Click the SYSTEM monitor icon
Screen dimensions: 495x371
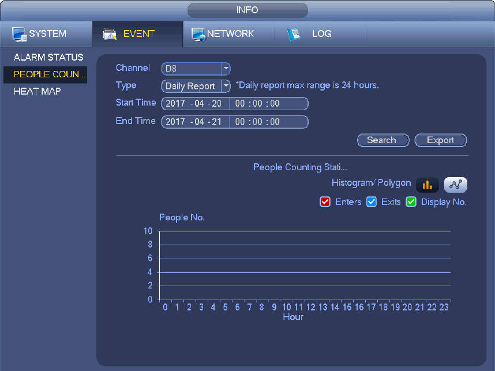[x=19, y=34]
